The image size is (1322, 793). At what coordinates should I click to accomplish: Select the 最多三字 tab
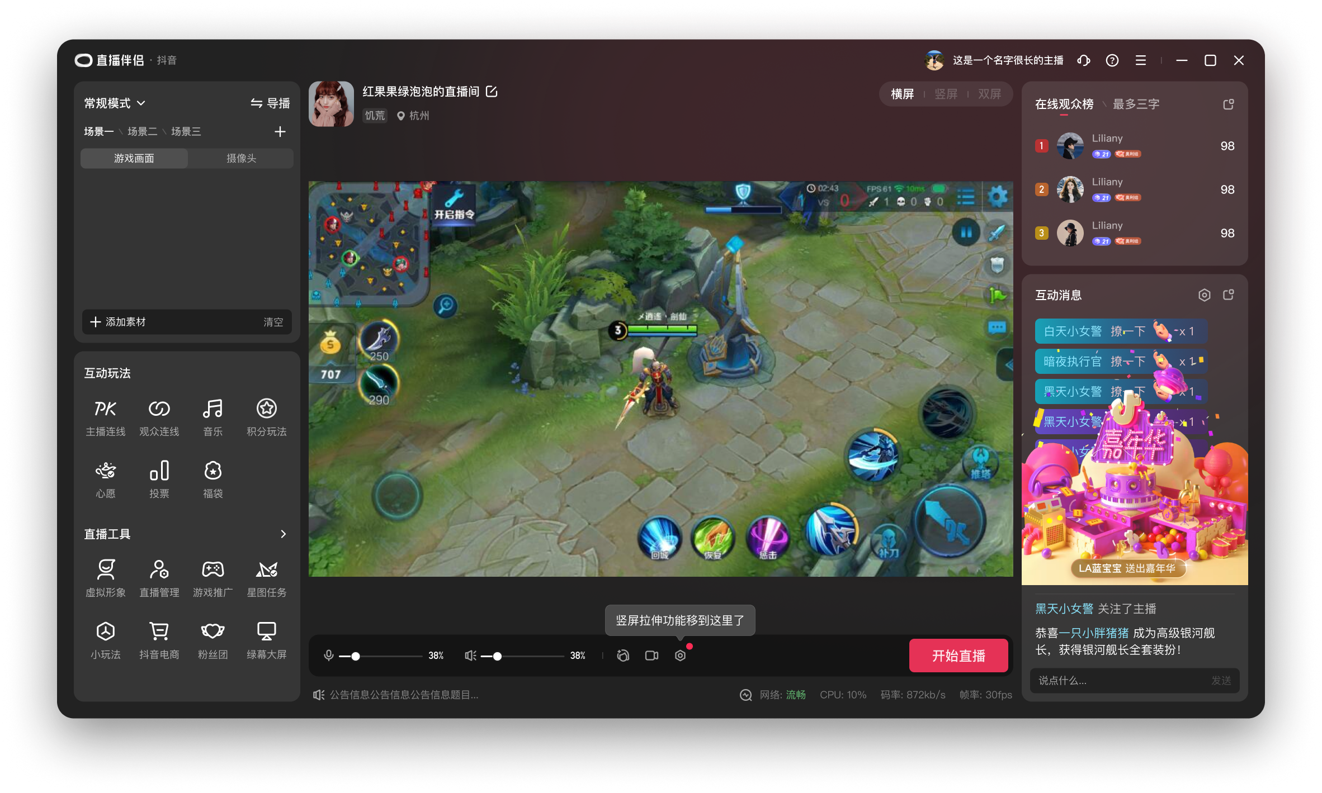pyautogui.click(x=1136, y=105)
